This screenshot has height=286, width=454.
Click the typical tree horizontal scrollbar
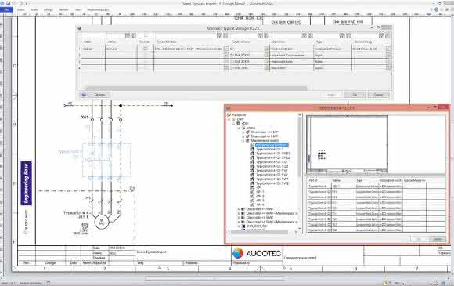[259, 231]
